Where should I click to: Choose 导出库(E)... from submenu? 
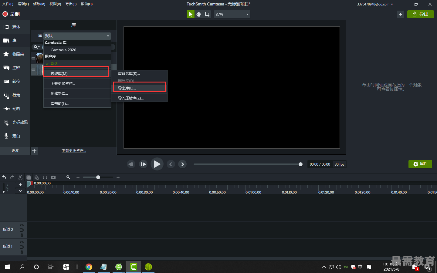point(139,88)
